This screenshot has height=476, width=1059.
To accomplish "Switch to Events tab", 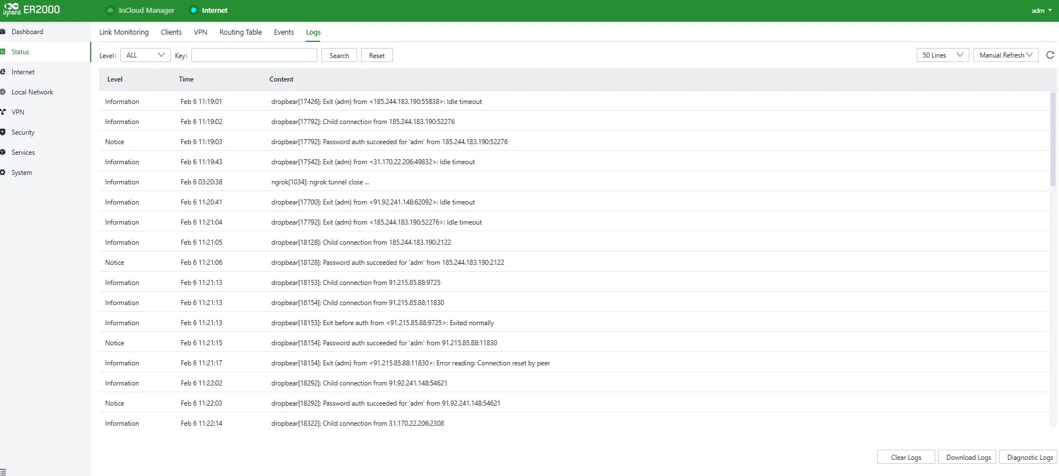I will pyautogui.click(x=284, y=32).
